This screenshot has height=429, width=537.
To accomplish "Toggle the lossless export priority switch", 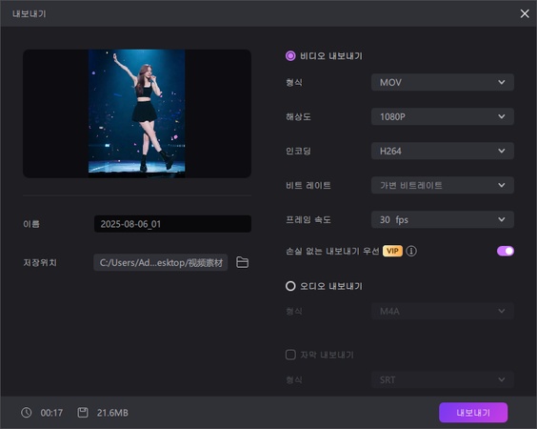I will [506, 251].
